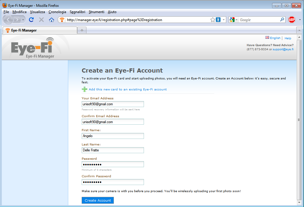Open the Help link
This screenshot has width=304, height=207.
pos(288,38)
